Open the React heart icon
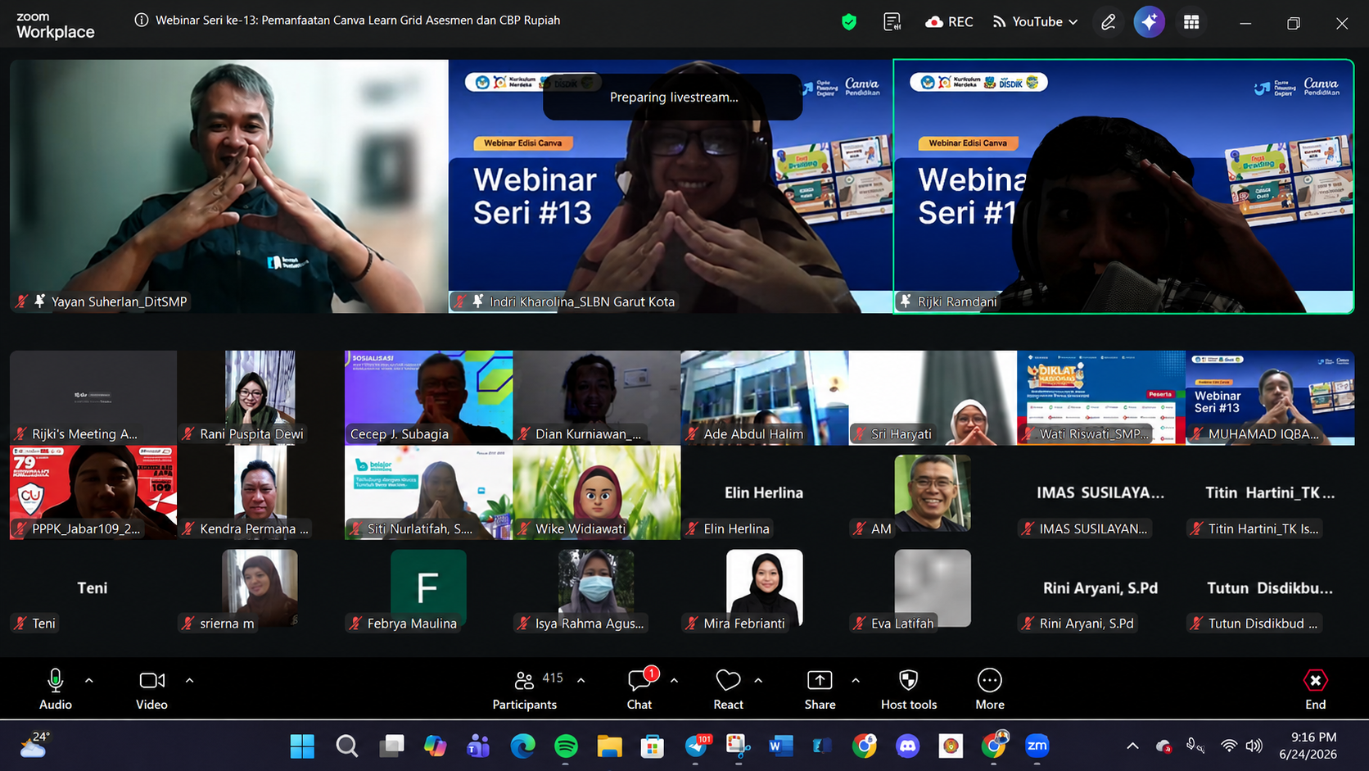1369x771 pixels. pos(728,689)
